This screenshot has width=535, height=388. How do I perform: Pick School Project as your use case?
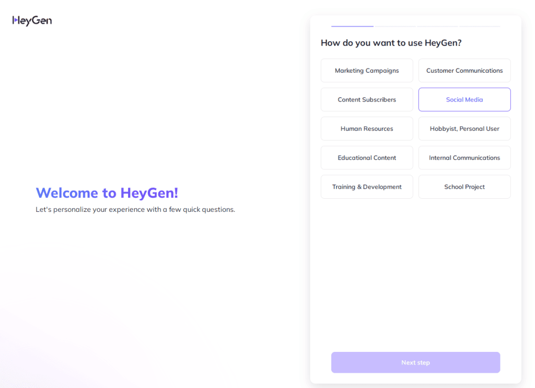[x=464, y=187]
